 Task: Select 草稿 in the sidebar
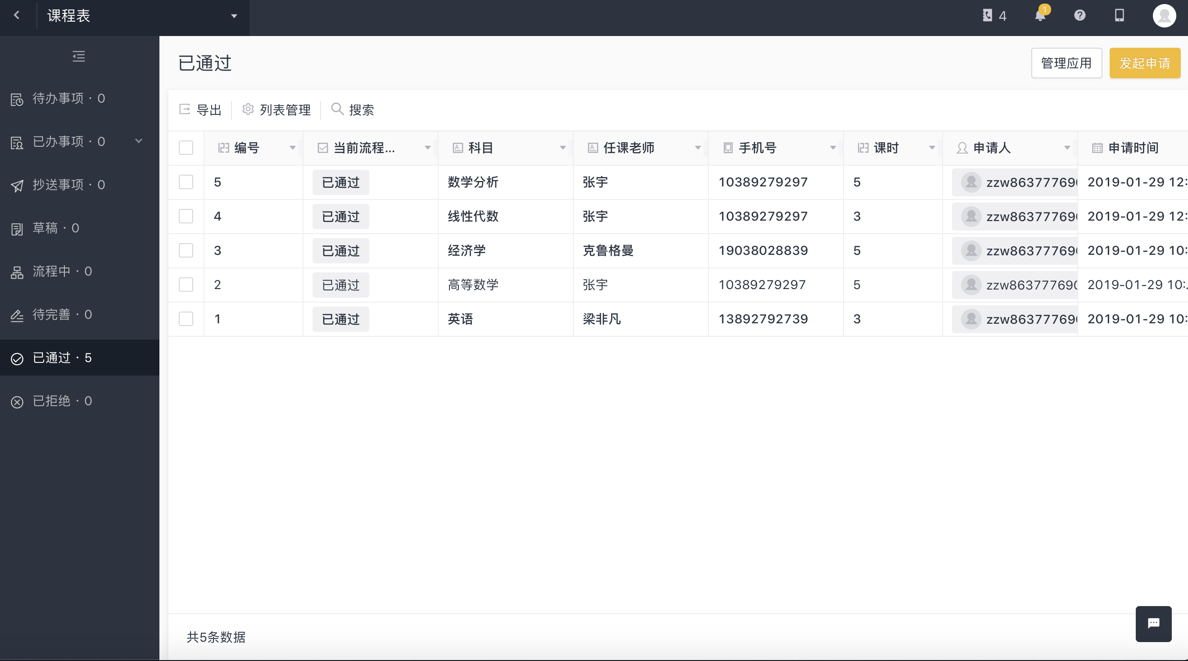[79, 228]
